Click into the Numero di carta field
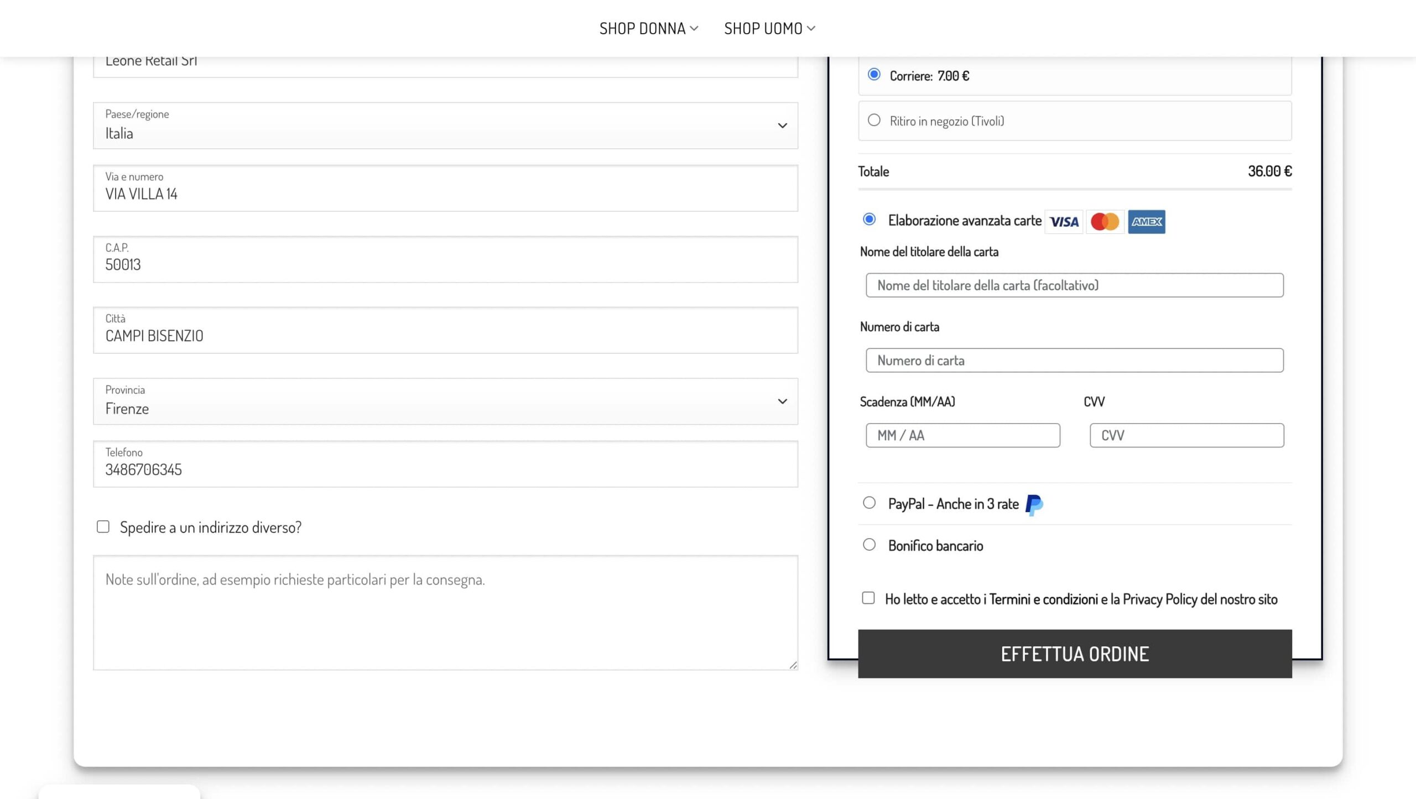This screenshot has width=1416, height=799. coord(1074,360)
